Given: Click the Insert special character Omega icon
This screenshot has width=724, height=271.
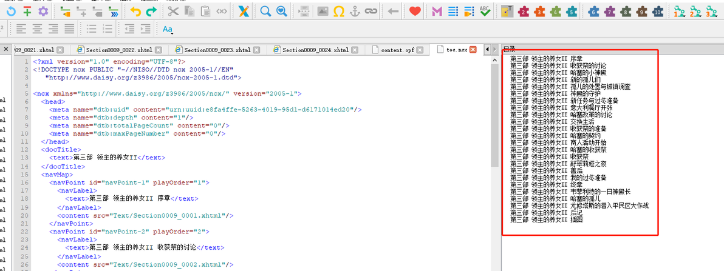Looking at the screenshot, I should coord(338,12).
